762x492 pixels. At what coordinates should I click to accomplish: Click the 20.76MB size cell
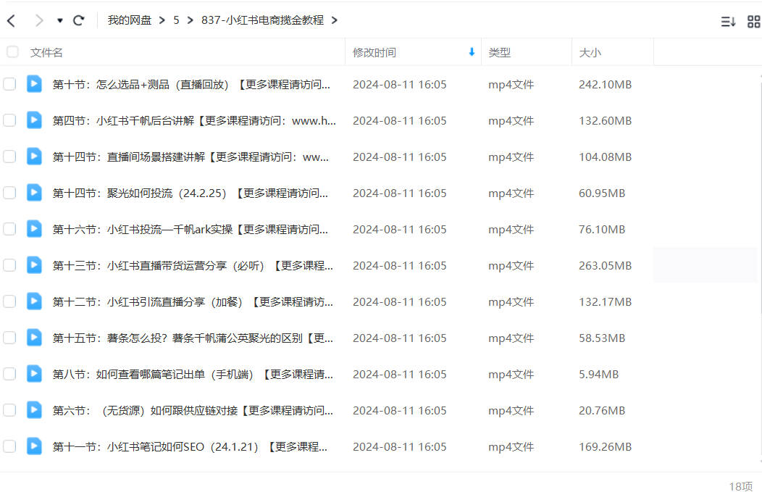[x=602, y=411]
